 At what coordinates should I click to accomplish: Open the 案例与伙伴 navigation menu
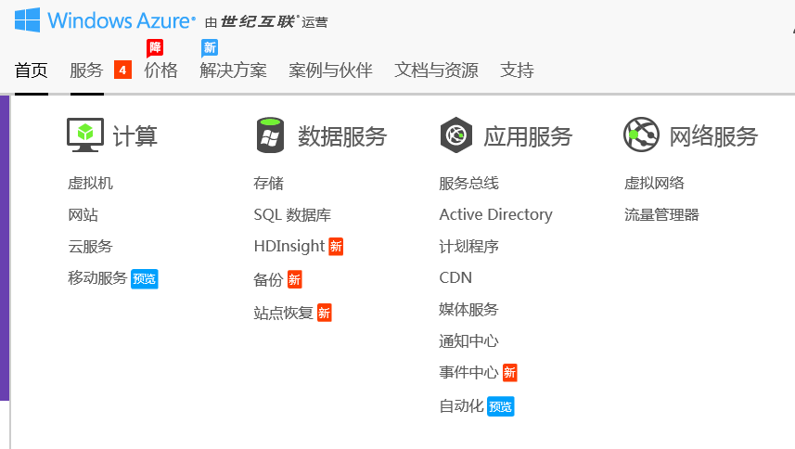[x=330, y=71]
